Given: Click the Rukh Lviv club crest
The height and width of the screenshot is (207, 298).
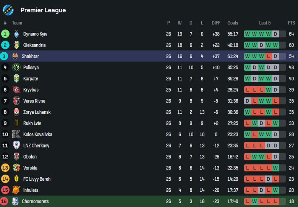Looking at the screenshot, I should coord(16,123).
